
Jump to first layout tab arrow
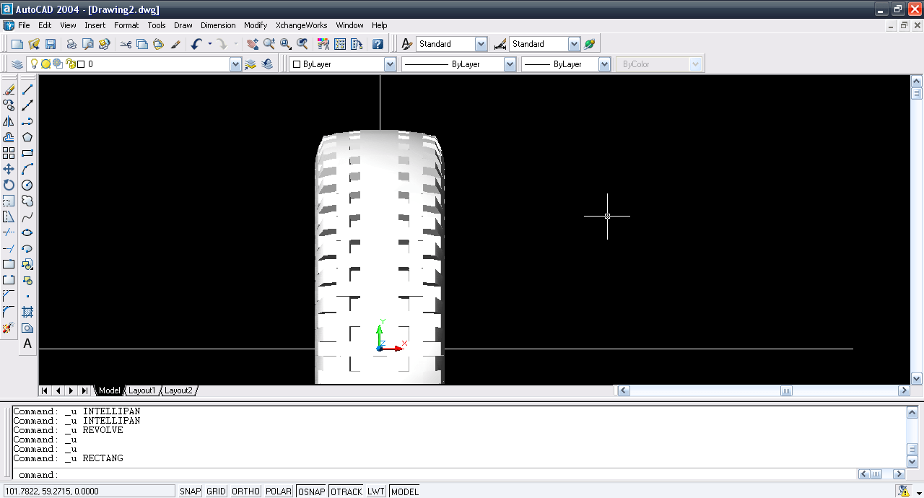tap(45, 390)
